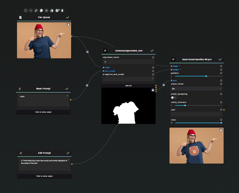
Task: Click the green checkmark on Mask Prompt node
Action: coord(67,89)
